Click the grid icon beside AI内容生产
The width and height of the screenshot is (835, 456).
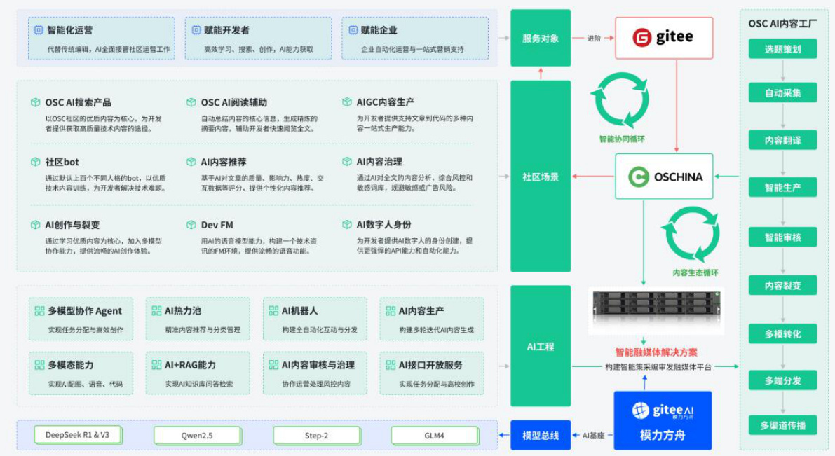[x=391, y=311]
